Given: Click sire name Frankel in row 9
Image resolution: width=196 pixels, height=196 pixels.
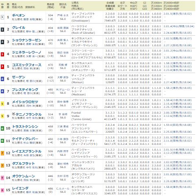Looking at the screenshot, I should point(76,113).
